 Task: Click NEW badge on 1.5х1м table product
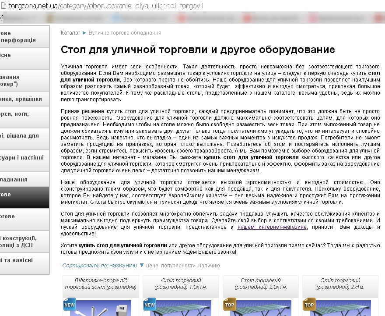pos(150,305)
